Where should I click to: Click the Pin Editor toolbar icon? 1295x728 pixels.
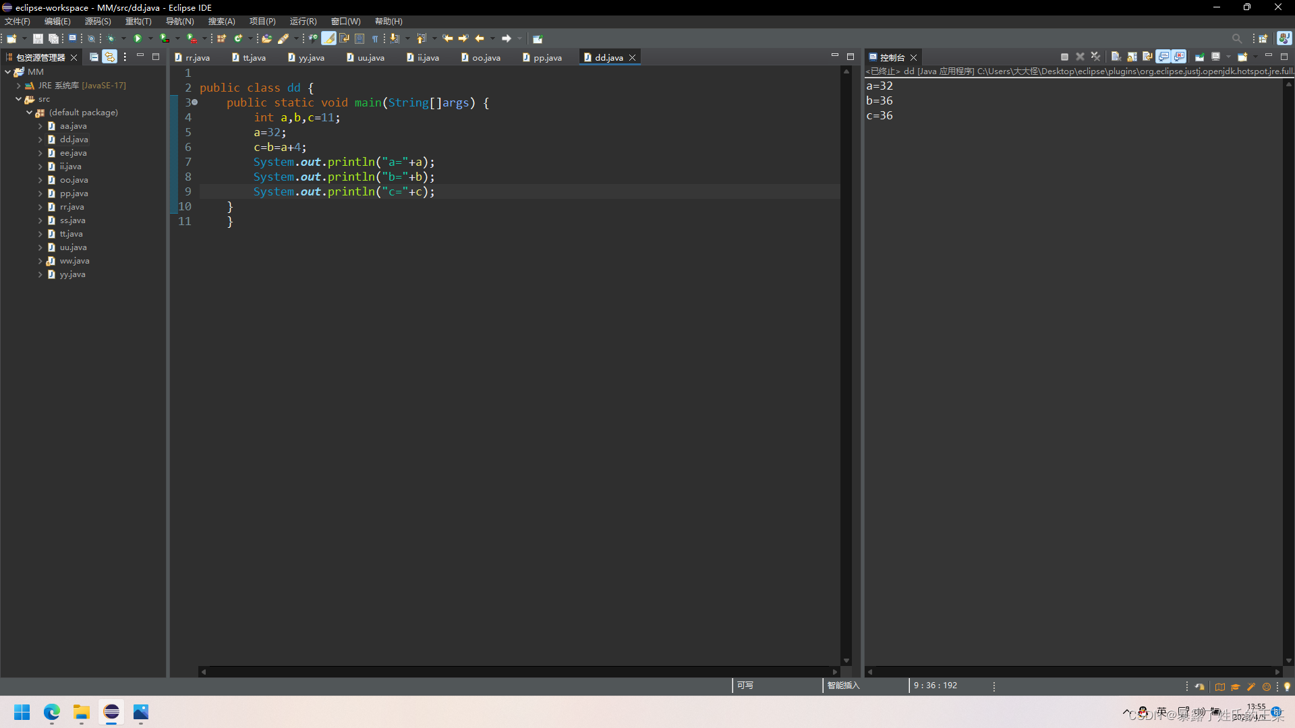pyautogui.click(x=538, y=38)
